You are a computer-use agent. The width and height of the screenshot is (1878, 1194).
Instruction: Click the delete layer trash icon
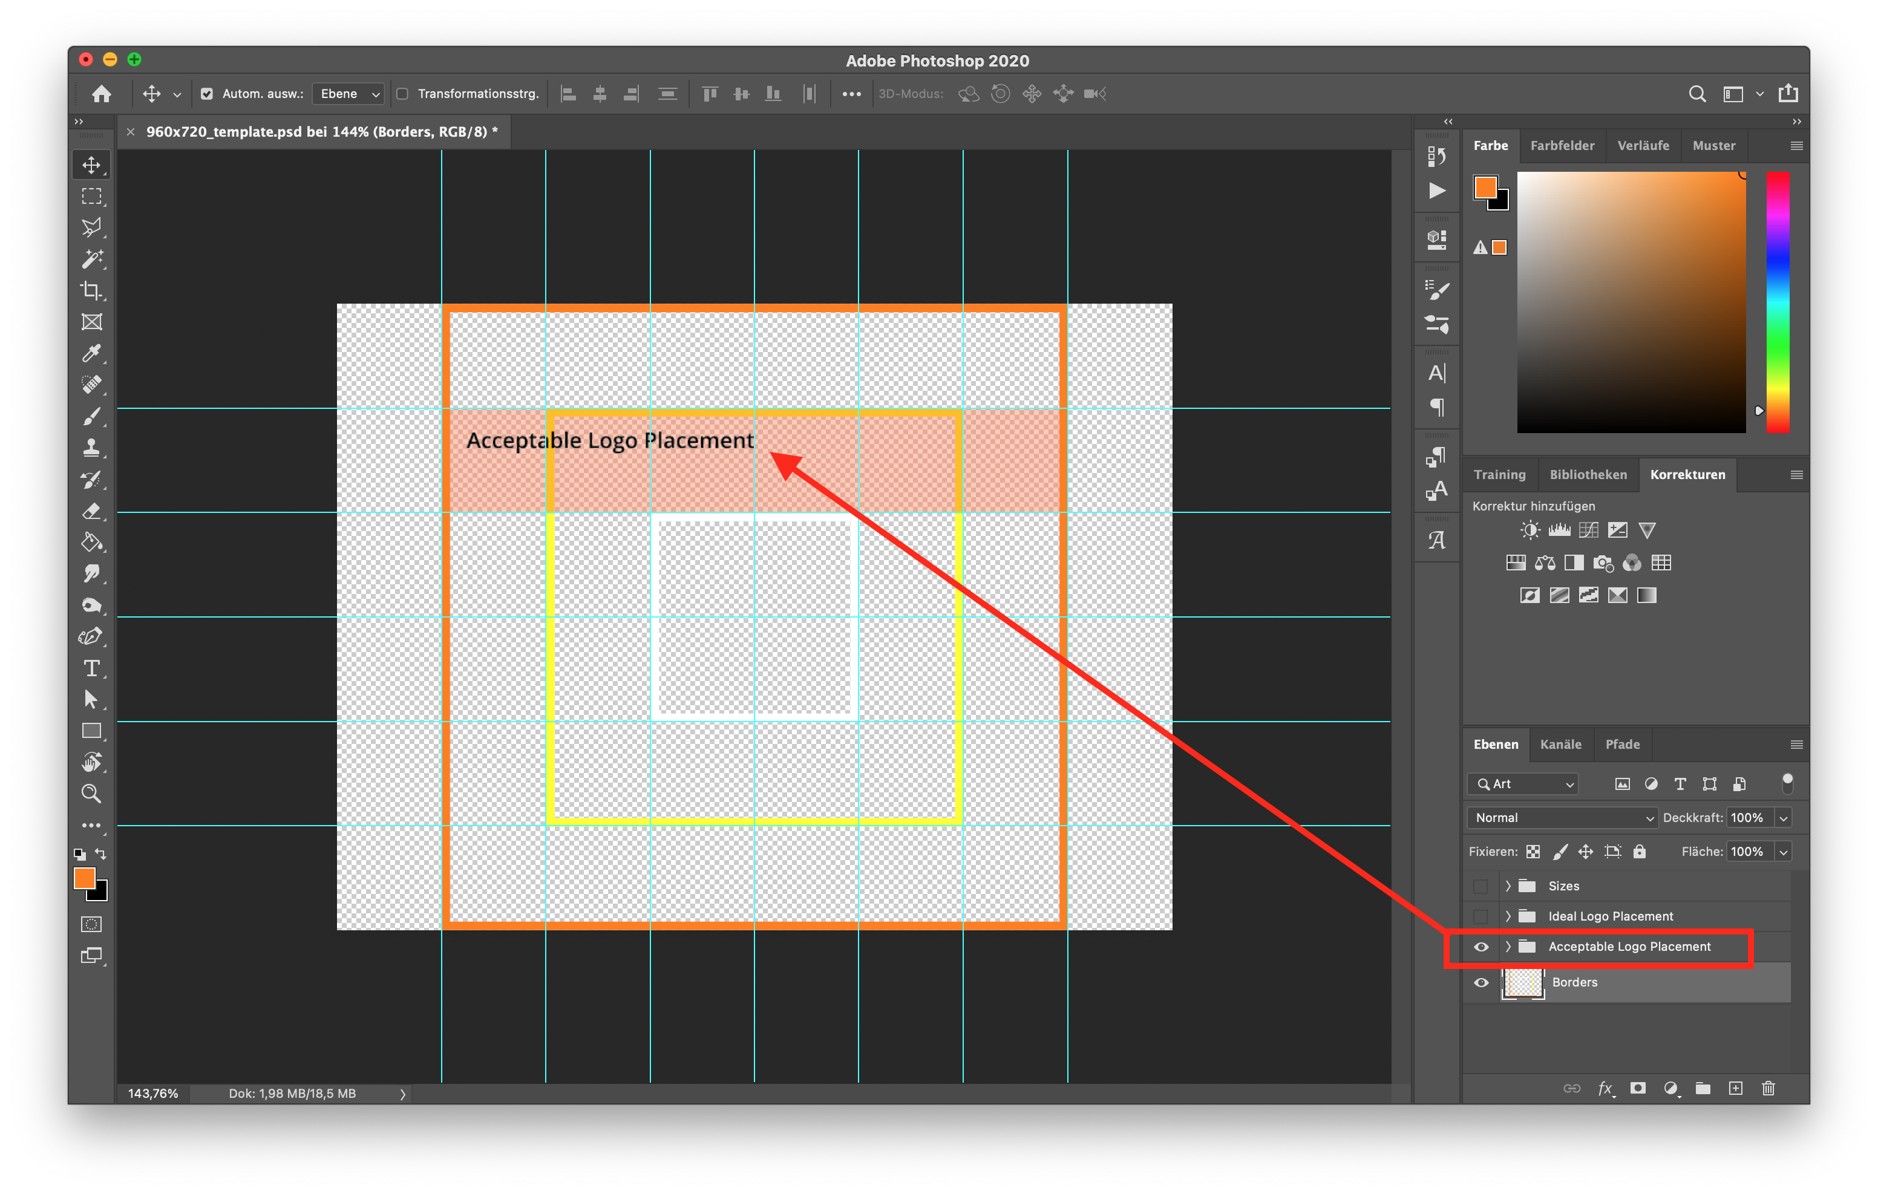pos(1768,1088)
